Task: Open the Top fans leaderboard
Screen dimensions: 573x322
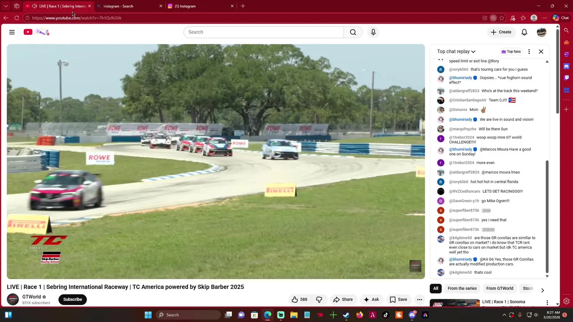Action: pyautogui.click(x=511, y=51)
